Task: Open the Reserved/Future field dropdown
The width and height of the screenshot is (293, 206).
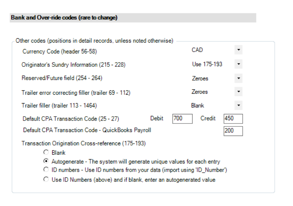Action: point(239,79)
